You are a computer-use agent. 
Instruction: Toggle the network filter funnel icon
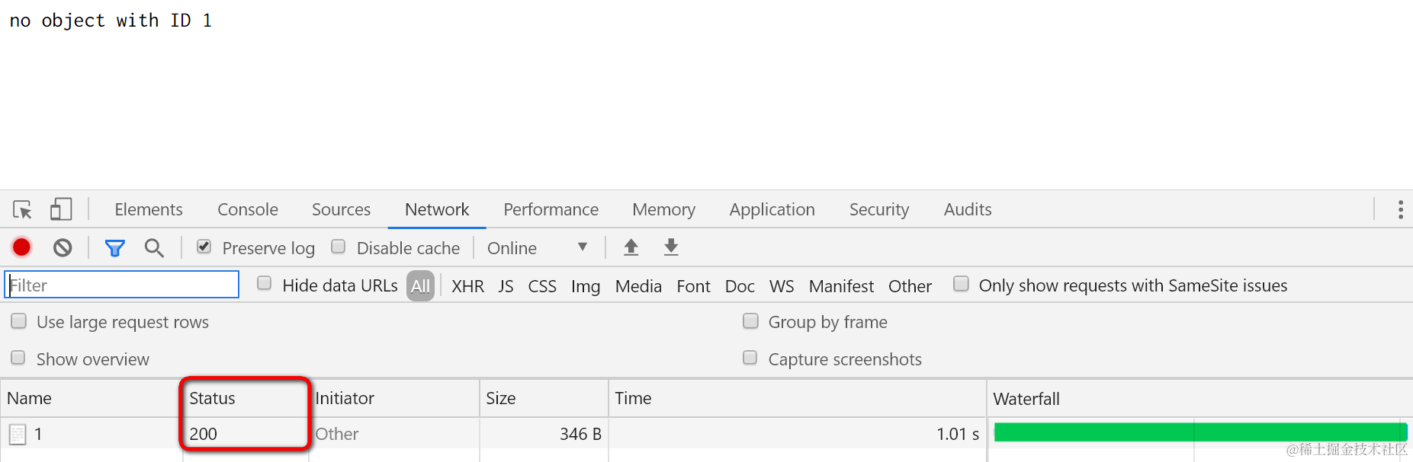click(114, 248)
